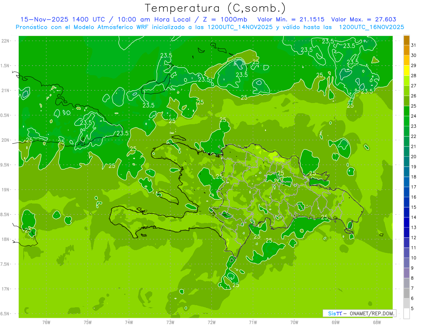
Task: Click the '10:00 am Hora Local' text
Action: (153, 19)
